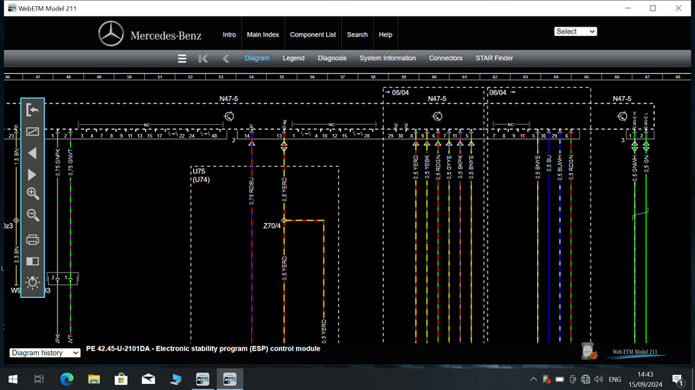Viewport: 695px width, 390px height.
Task: Open File Explorer from taskbar
Action: (x=94, y=379)
